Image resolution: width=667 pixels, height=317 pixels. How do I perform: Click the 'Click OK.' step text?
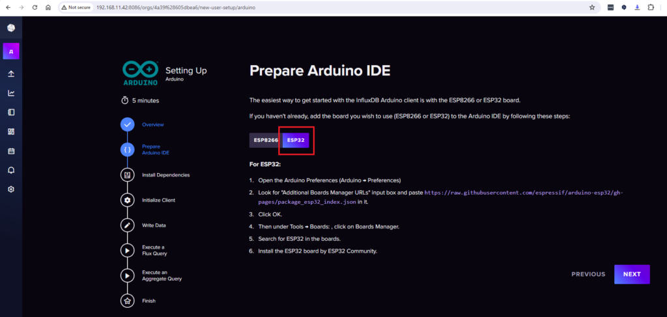coord(270,214)
